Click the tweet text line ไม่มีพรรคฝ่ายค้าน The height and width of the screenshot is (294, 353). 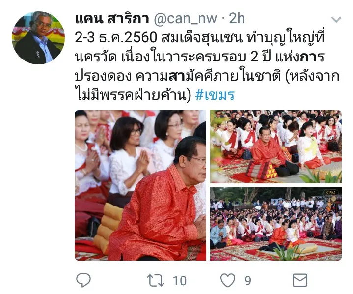tap(133, 95)
